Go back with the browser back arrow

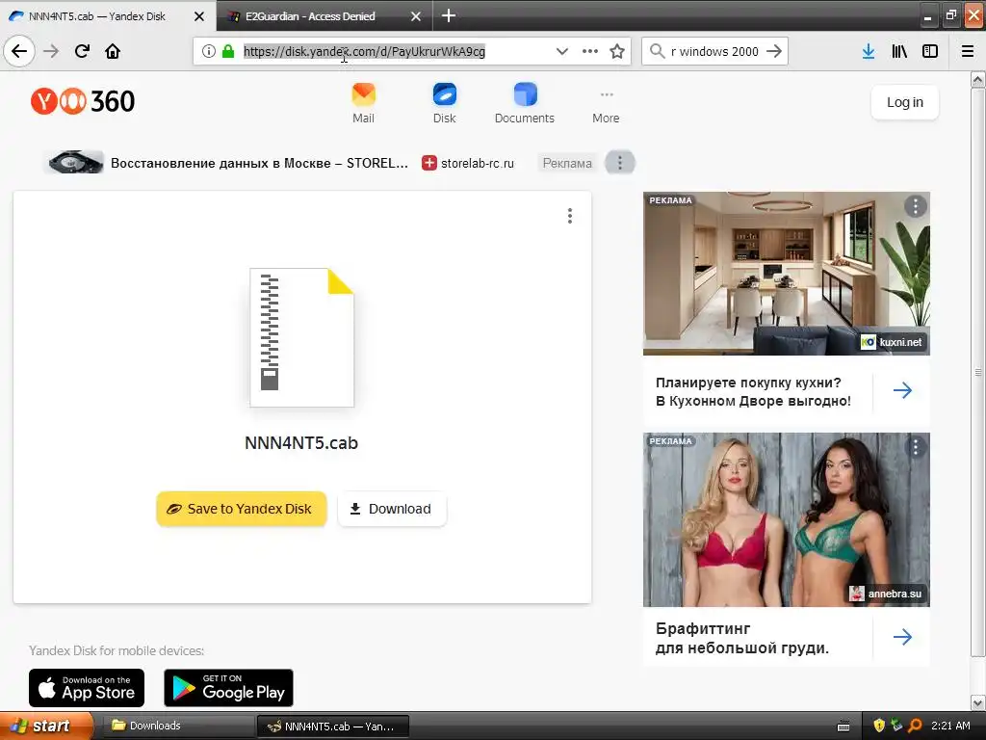(x=19, y=51)
